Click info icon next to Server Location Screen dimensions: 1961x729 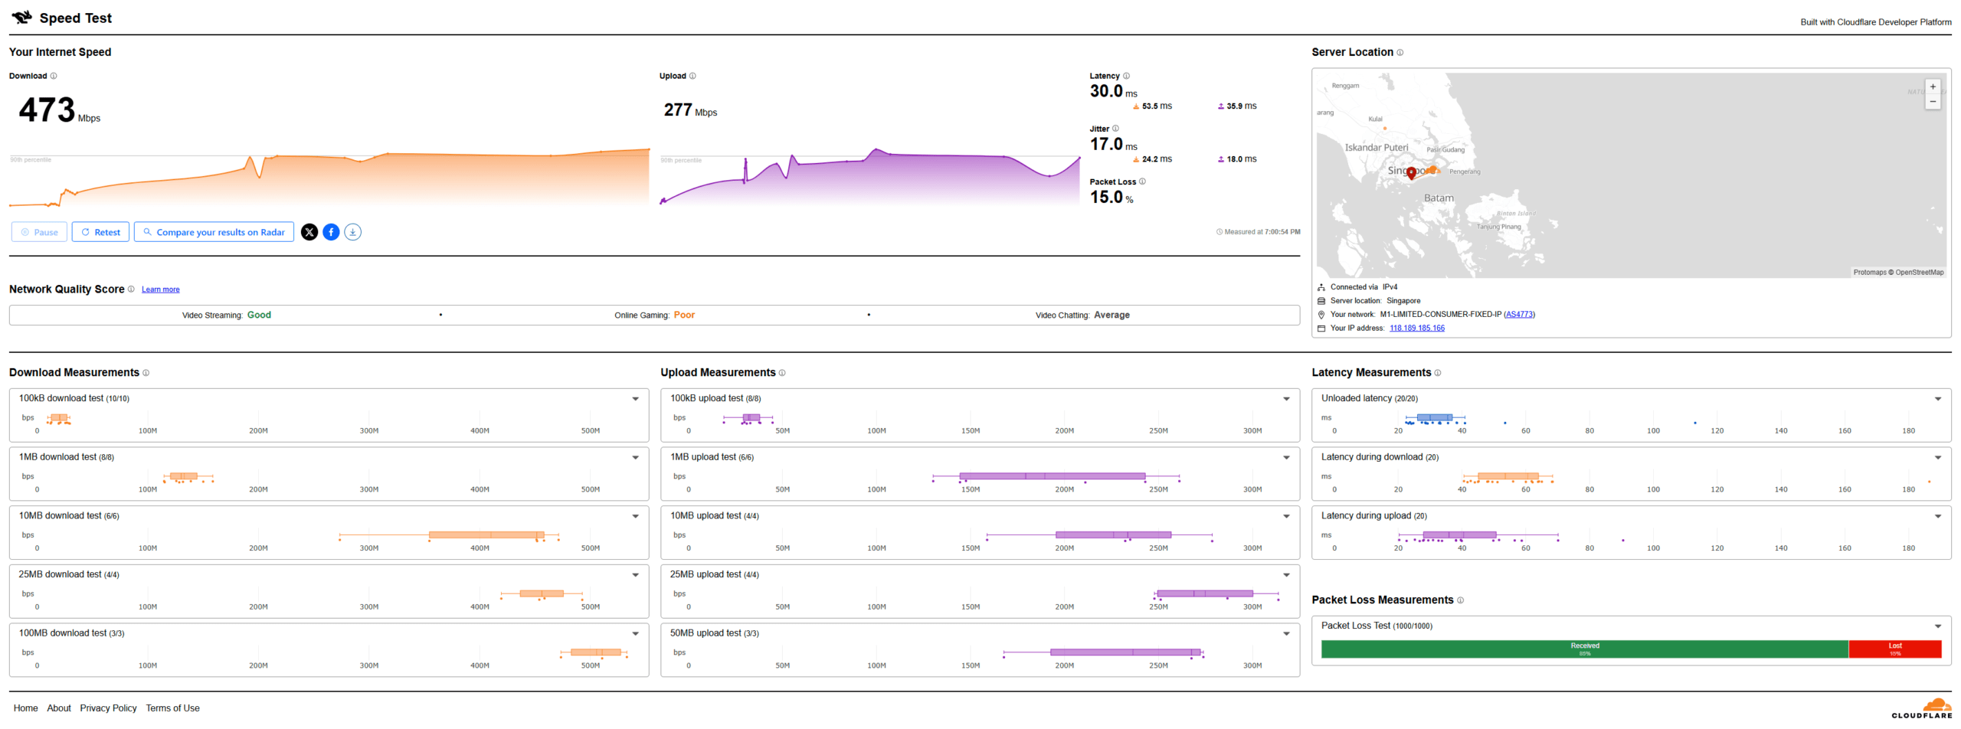coord(1400,52)
